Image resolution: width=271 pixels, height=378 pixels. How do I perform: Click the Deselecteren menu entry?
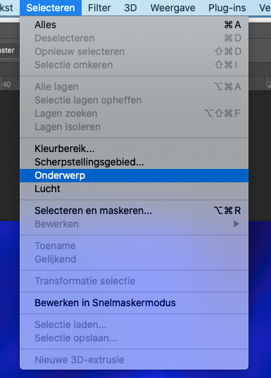tap(134, 38)
